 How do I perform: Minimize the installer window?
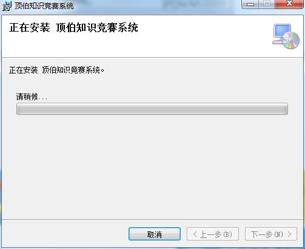[x=250, y=4]
